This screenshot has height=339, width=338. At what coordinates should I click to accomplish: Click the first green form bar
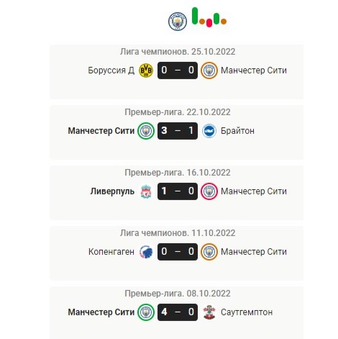click(195, 16)
